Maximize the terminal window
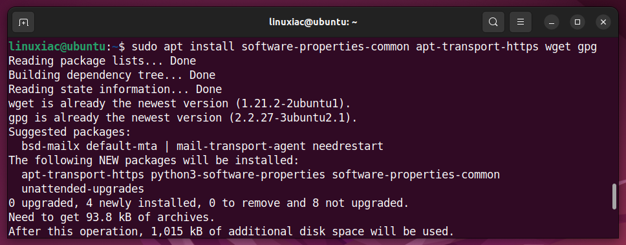626x245 pixels. pos(577,23)
